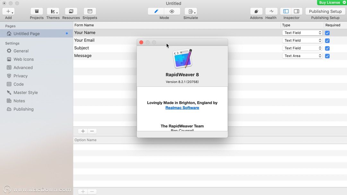Click the Publishing cloud icon
347x195 pixels.
tap(9, 109)
